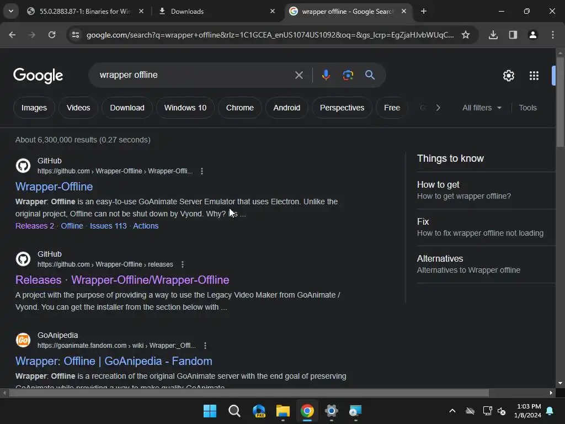
Task: Select the Perspectives filter chip
Action: pos(342,108)
